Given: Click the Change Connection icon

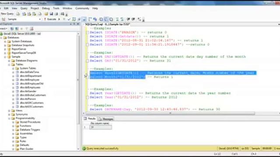Looking at the screenshot, I should tap(3, 19).
